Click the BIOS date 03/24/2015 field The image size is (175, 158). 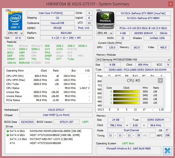click(x=27, y=122)
